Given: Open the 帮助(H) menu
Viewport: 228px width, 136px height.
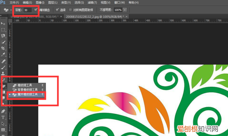Looking at the screenshot, I should [134, 3].
